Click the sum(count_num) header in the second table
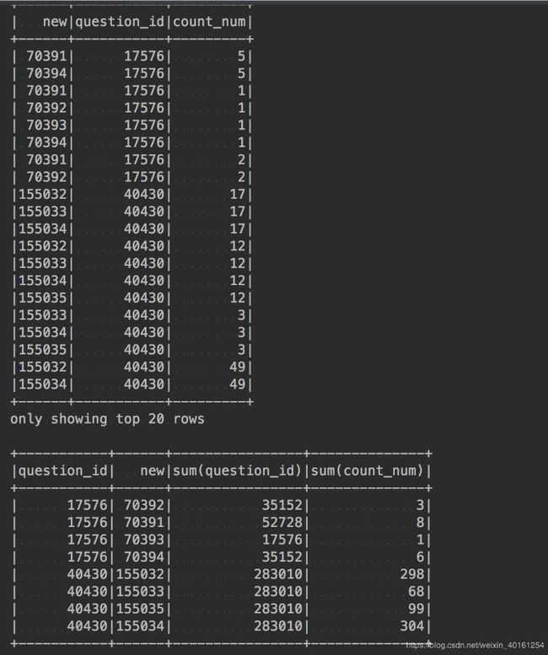The image size is (548, 655). coord(367,470)
